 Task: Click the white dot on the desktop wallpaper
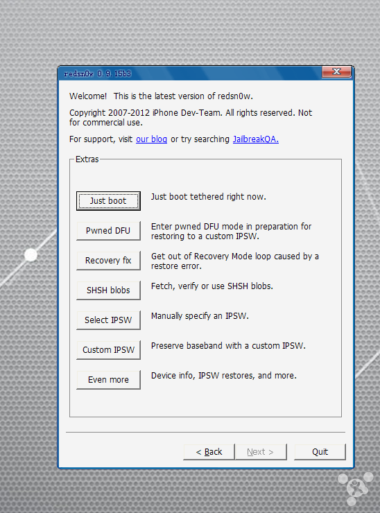click(31, 254)
